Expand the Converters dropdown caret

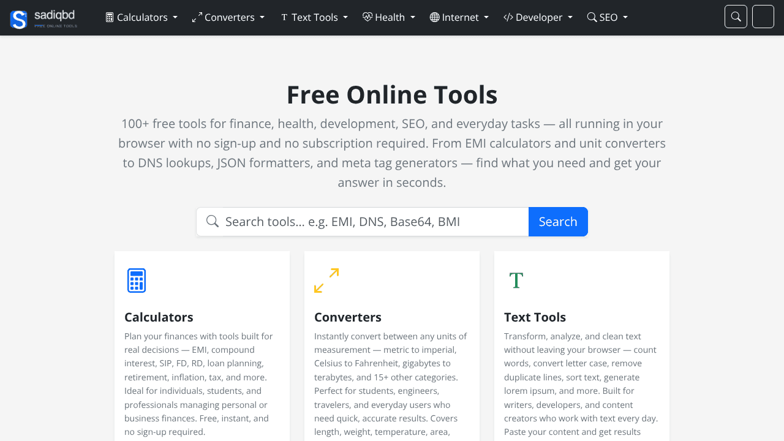coord(262,18)
